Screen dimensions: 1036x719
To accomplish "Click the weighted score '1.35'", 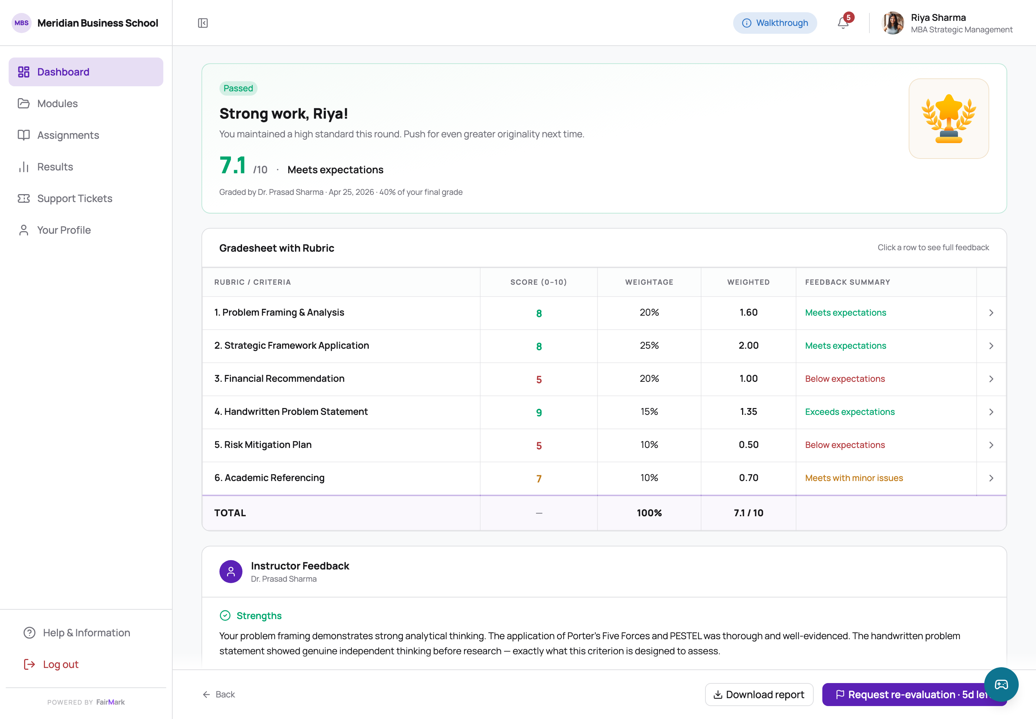I will 748,412.
